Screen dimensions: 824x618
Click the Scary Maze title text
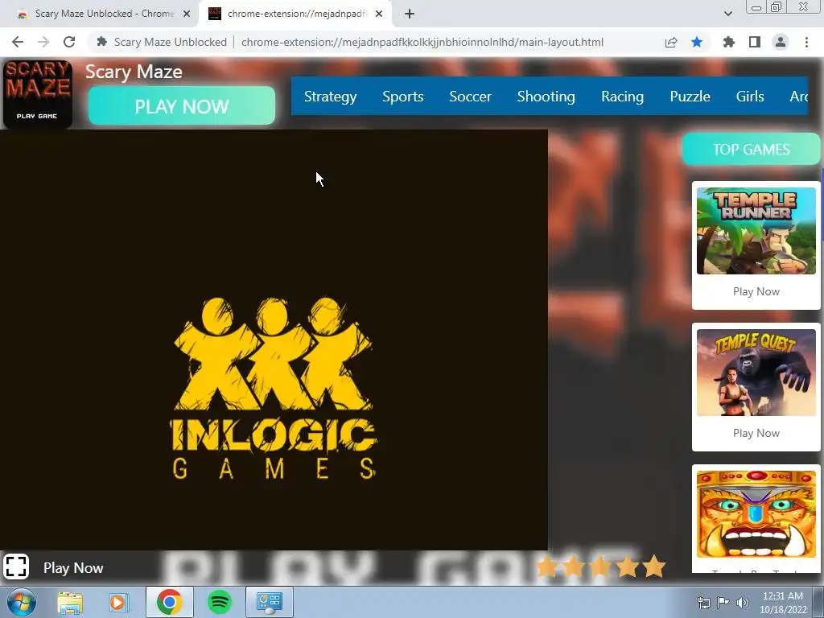coord(134,72)
